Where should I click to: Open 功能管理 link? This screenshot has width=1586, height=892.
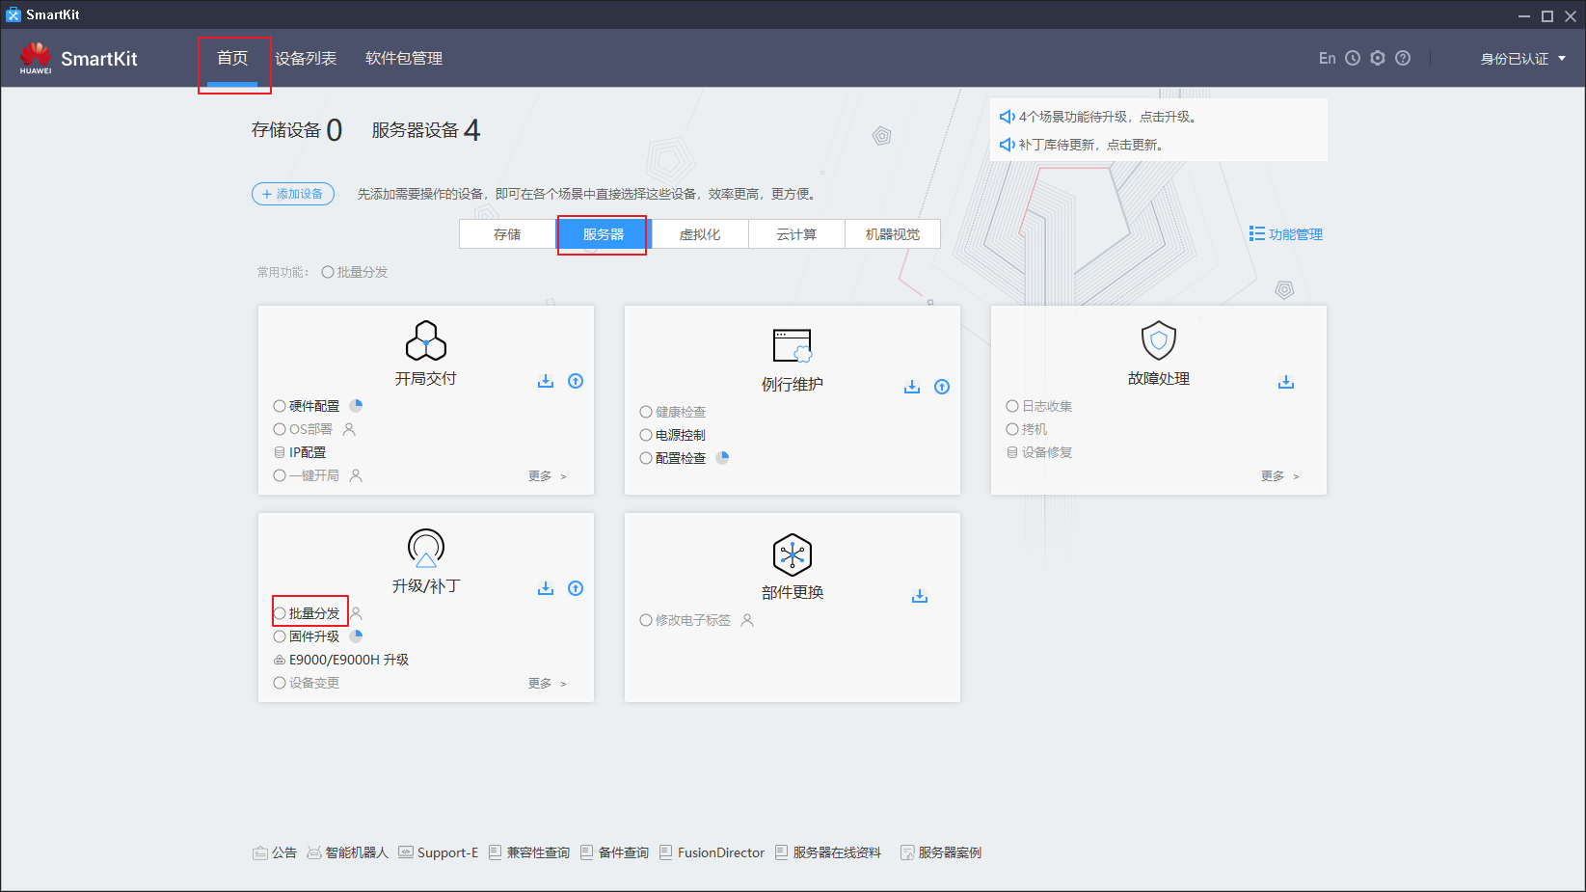pos(1286,234)
